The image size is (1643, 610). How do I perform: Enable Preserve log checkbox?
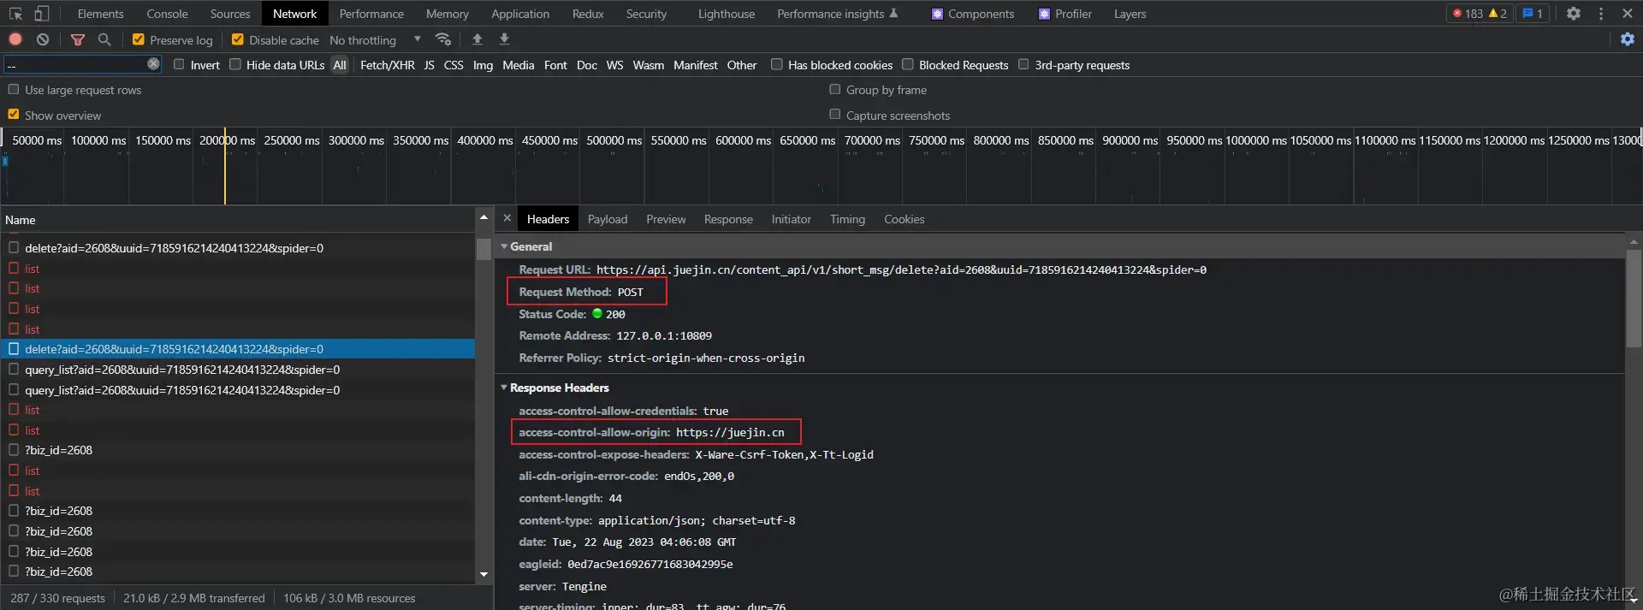tap(139, 39)
